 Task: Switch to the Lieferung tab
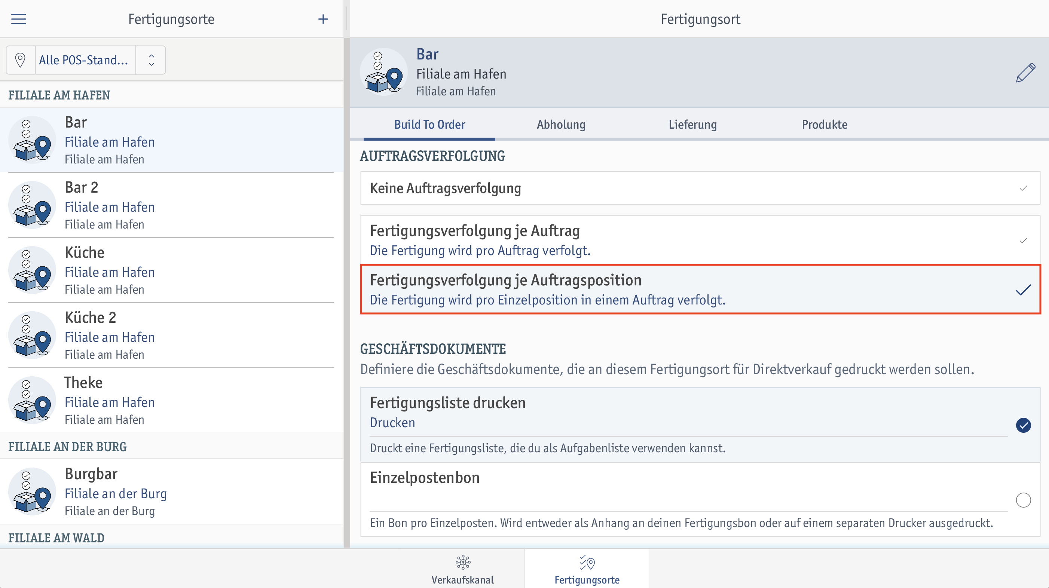(x=692, y=125)
